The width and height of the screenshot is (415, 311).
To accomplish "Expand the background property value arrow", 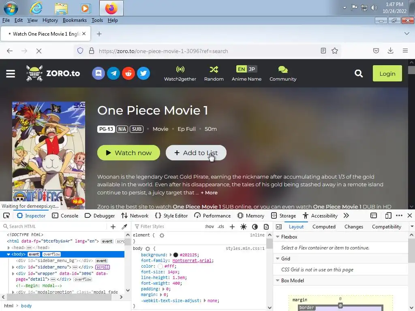I will (171, 255).
